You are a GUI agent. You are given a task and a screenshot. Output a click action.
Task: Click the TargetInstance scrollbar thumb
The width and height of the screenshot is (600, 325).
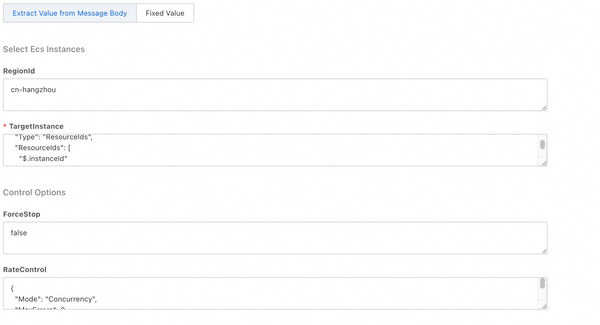[542, 145]
